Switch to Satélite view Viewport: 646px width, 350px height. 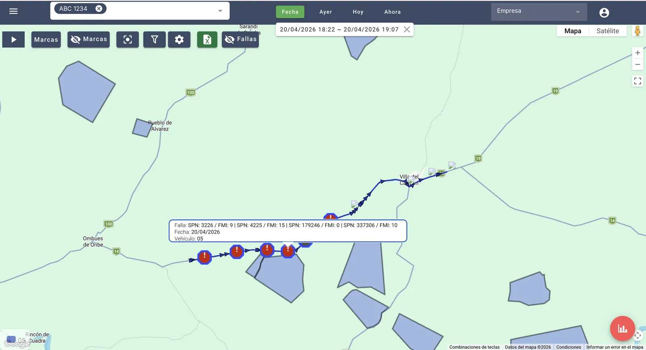click(608, 31)
